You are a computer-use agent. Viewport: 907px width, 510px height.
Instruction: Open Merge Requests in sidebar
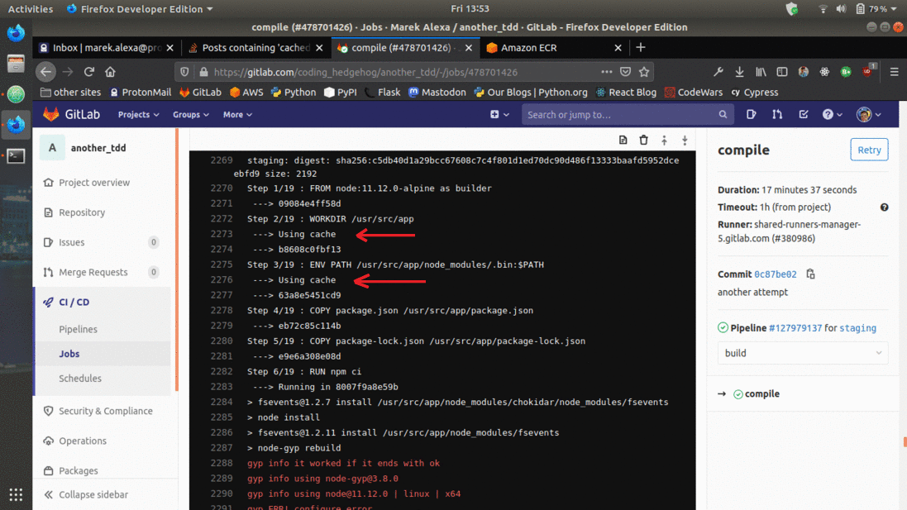point(93,272)
